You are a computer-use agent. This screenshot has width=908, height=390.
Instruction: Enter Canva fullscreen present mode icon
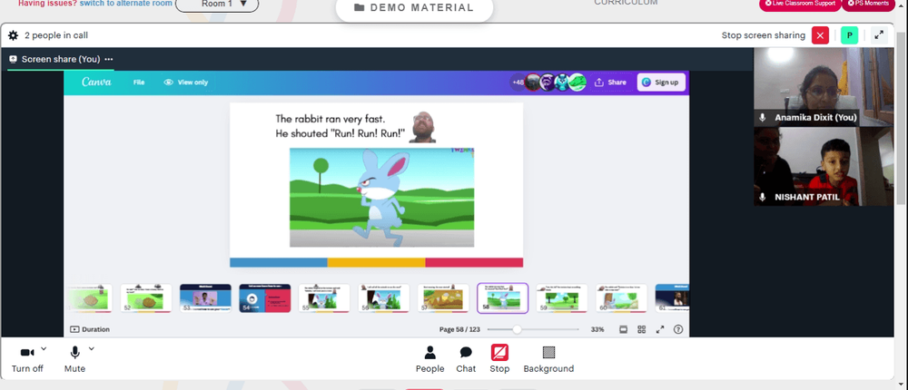[x=659, y=329]
